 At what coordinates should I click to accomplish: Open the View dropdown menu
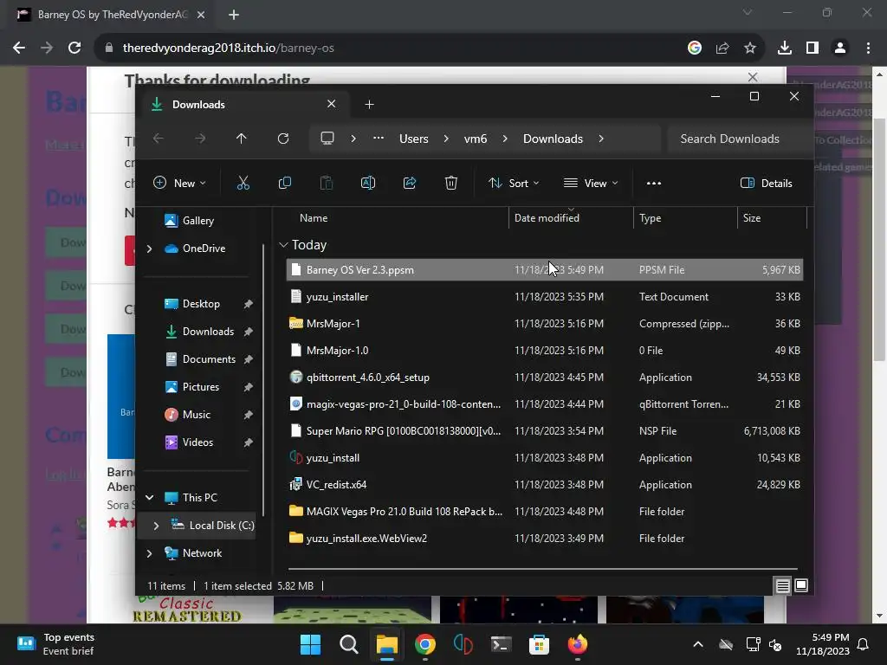coord(591,183)
